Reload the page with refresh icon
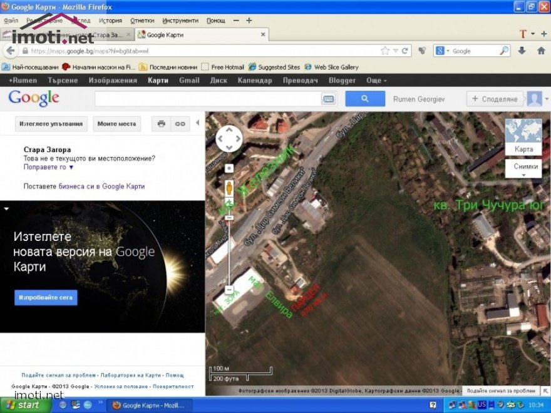The width and height of the screenshot is (551, 413). click(405, 51)
